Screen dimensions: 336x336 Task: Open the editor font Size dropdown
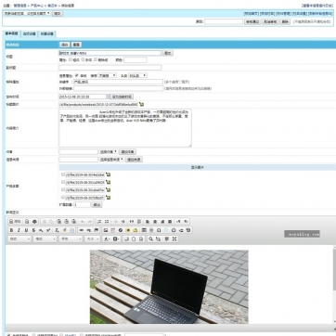click(x=93, y=239)
